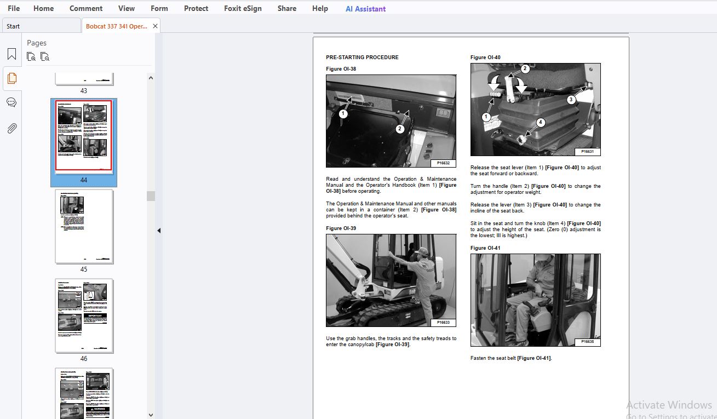Click 'Use the grab handles' paragraph
717x419 pixels.
391,341
